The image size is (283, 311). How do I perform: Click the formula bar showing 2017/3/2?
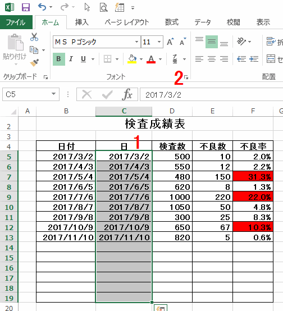[212, 95]
